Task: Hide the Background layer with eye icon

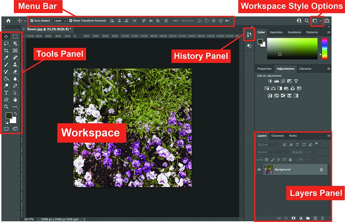Action: pyautogui.click(x=259, y=169)
